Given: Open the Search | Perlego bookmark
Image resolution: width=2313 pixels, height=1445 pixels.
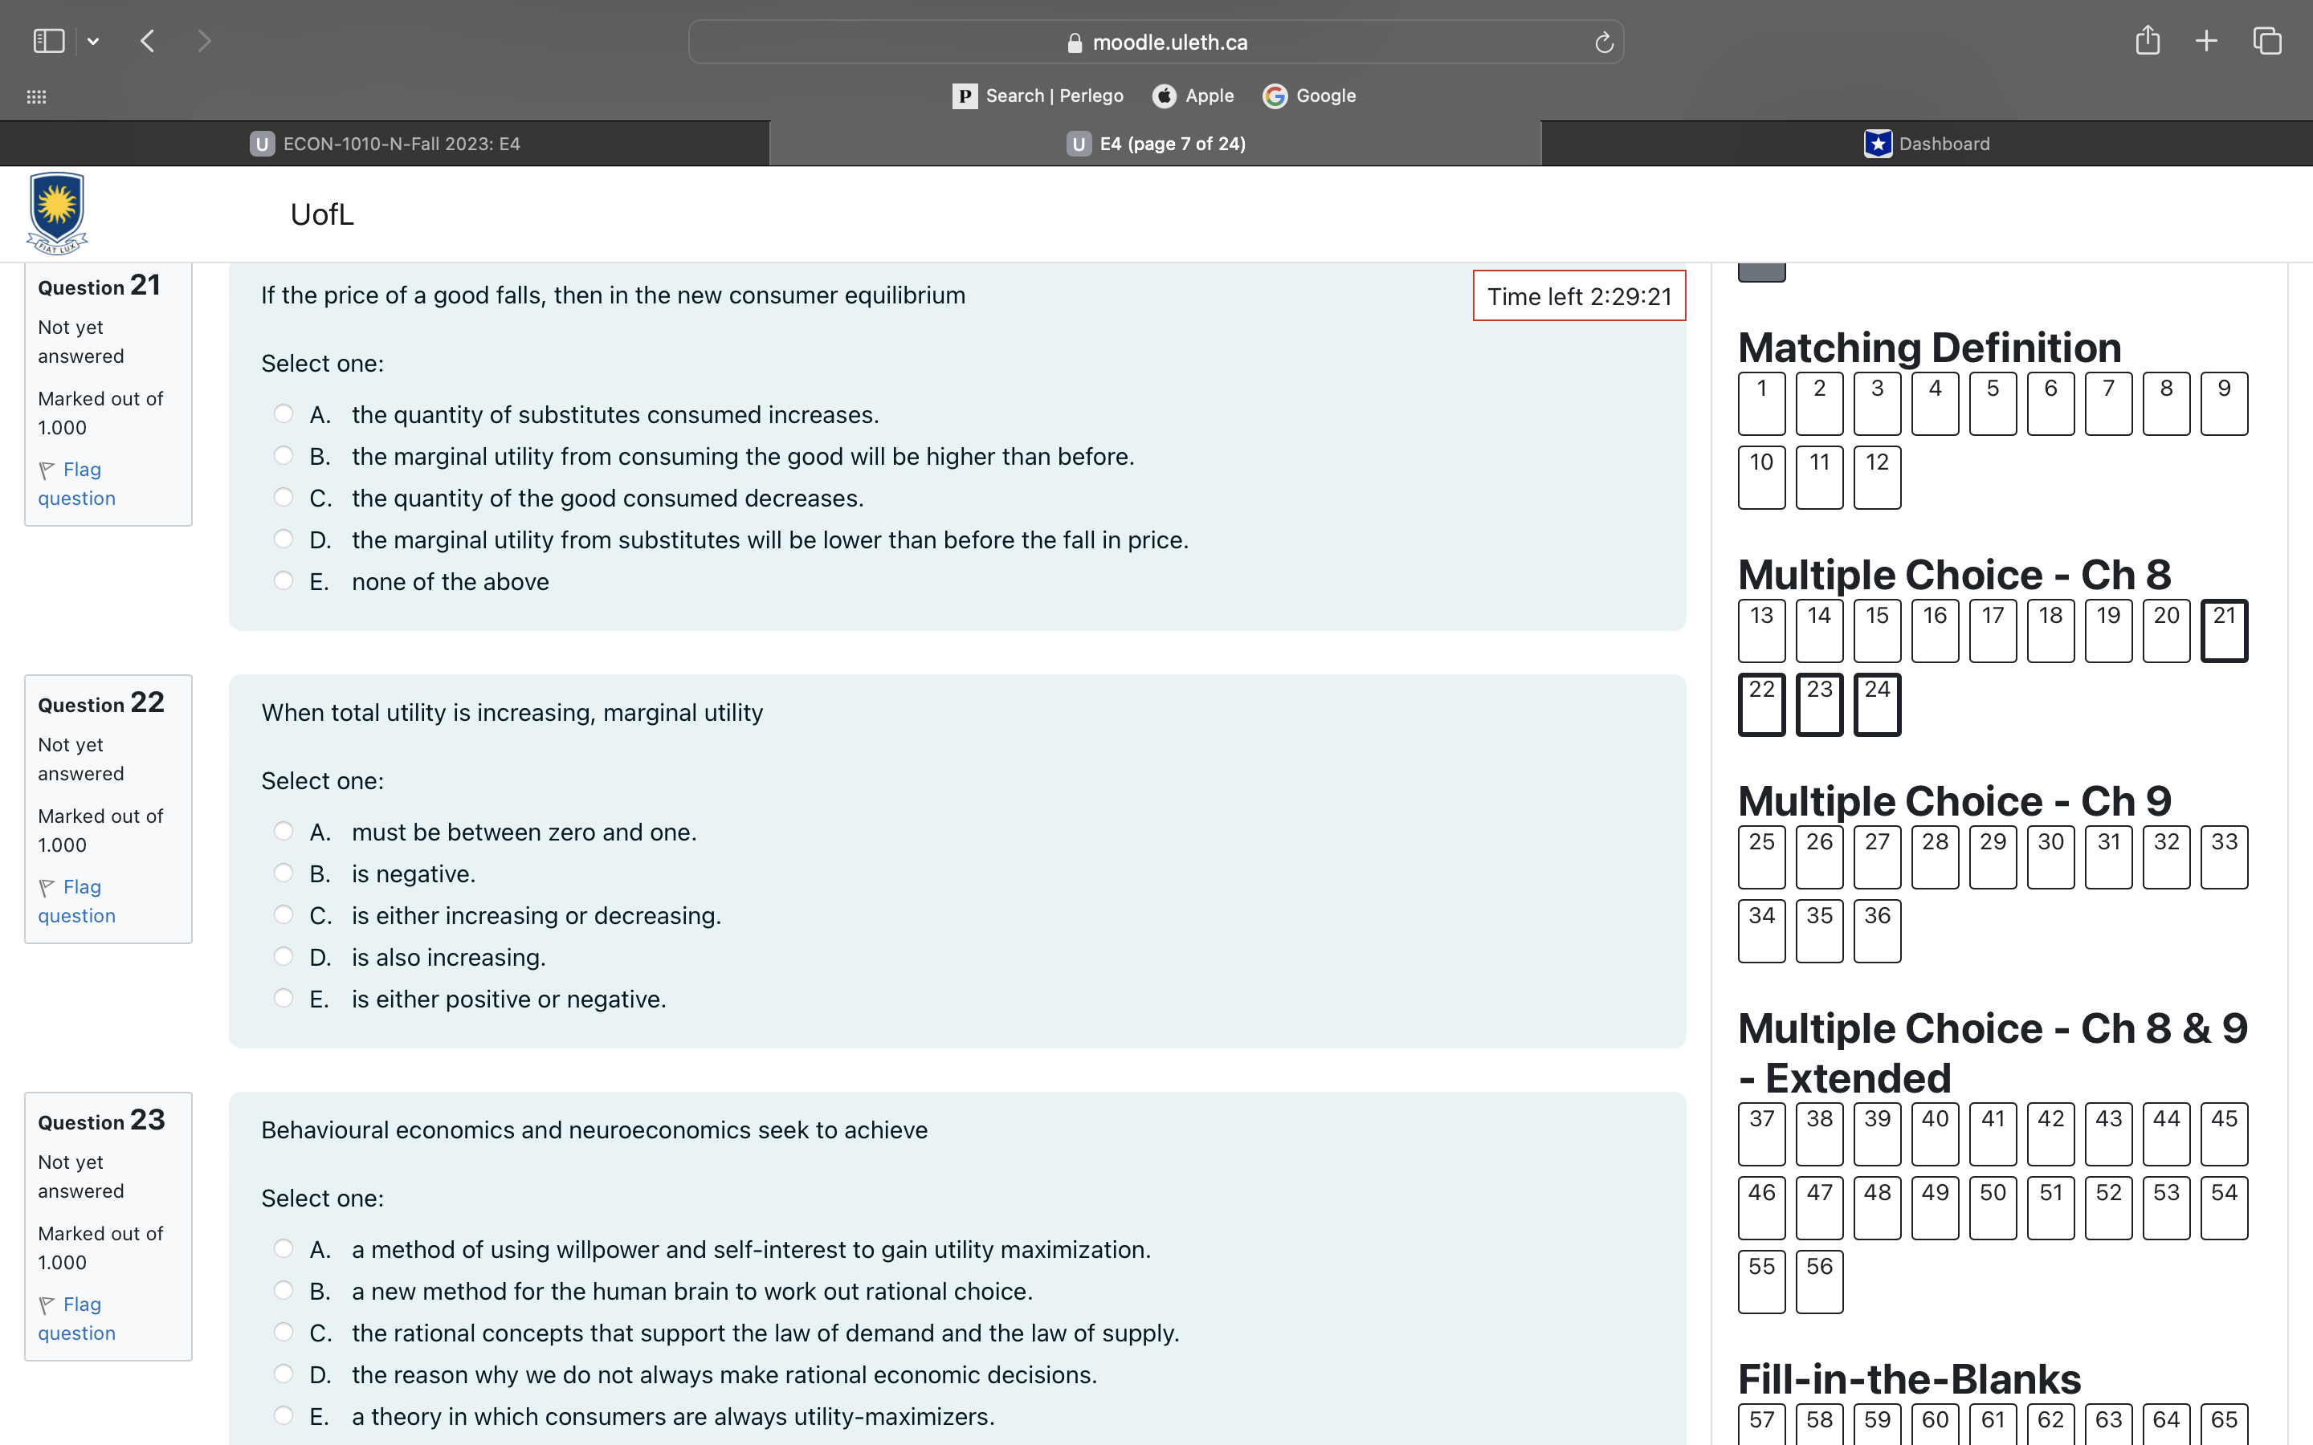Looking at the screenshot, I should (1038, 96).
